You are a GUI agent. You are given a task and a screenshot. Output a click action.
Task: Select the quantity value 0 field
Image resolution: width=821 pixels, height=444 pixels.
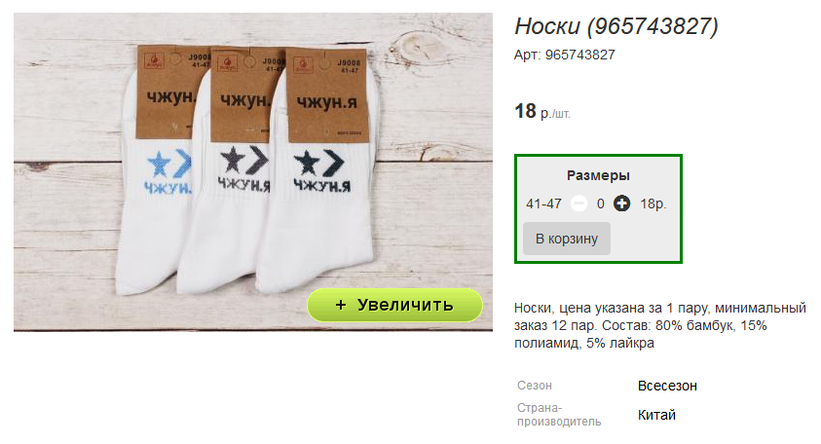tap(601, 203)
